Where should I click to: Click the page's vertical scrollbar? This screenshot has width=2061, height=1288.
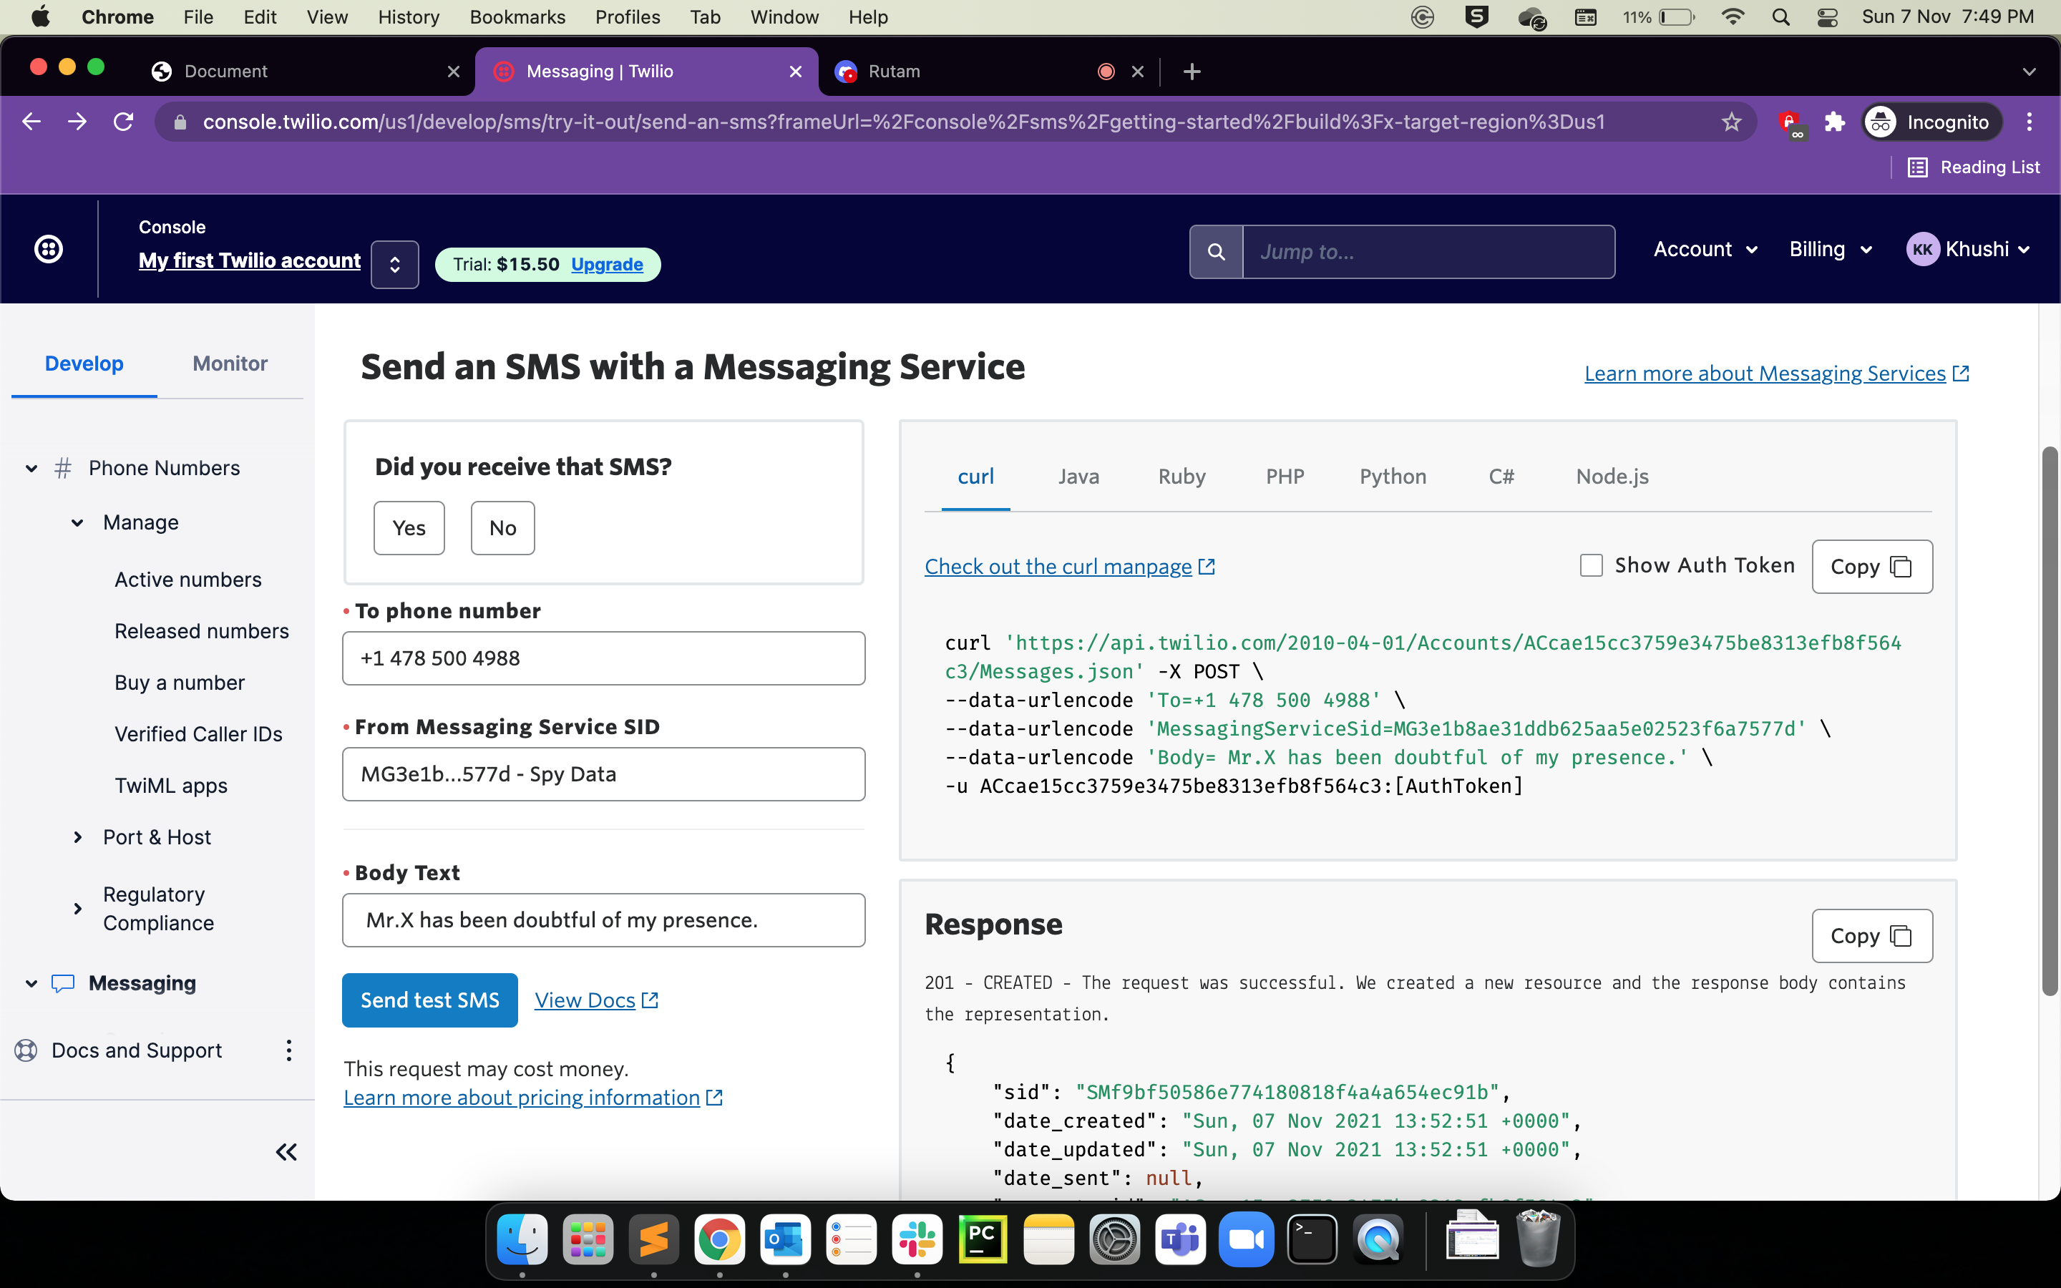[2050, 720]
